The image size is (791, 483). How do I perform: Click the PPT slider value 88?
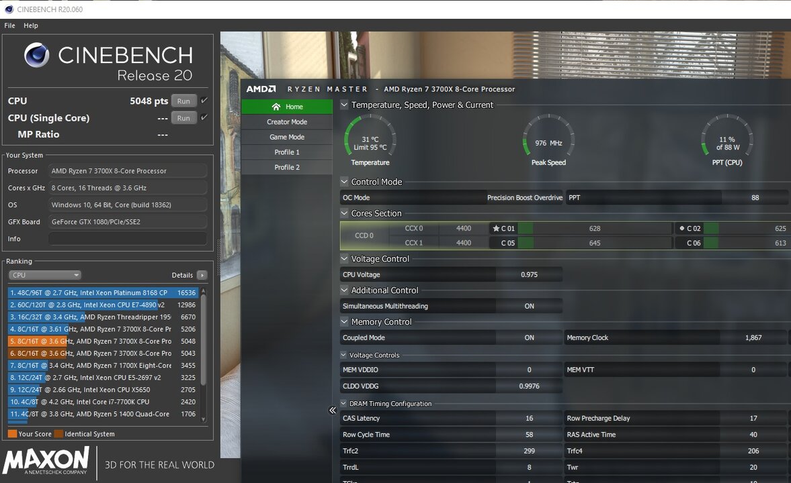pyautogui.click(x=755, y=197)
